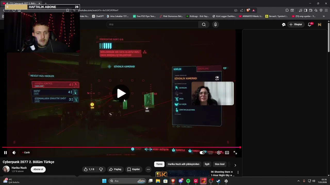Click the YouTube search magnifier button
Viewport: 330px width, 185px height.
click(204, 24)
